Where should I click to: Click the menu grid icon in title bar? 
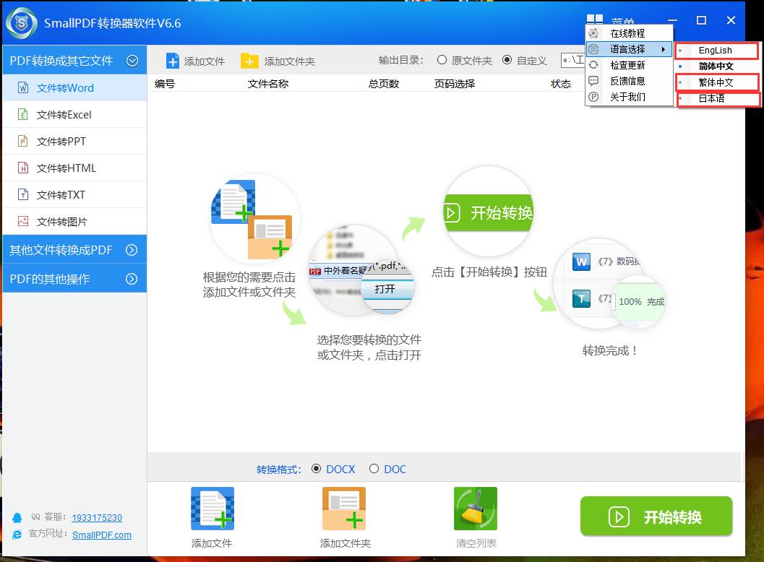[594, 20]
